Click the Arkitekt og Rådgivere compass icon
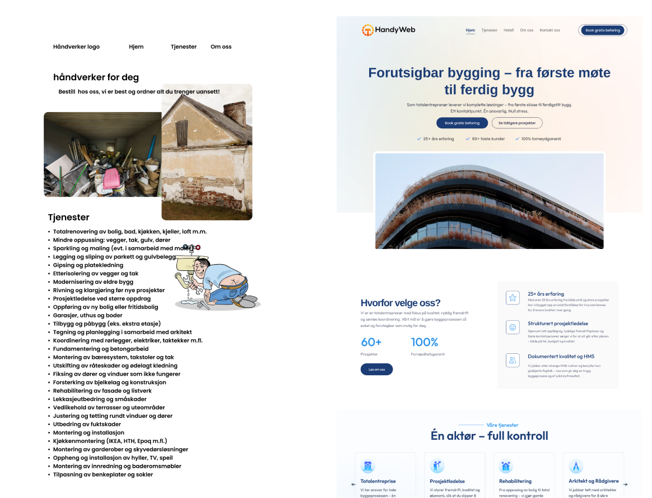Viewport: 652px width, 498px height. coord(576,466)
